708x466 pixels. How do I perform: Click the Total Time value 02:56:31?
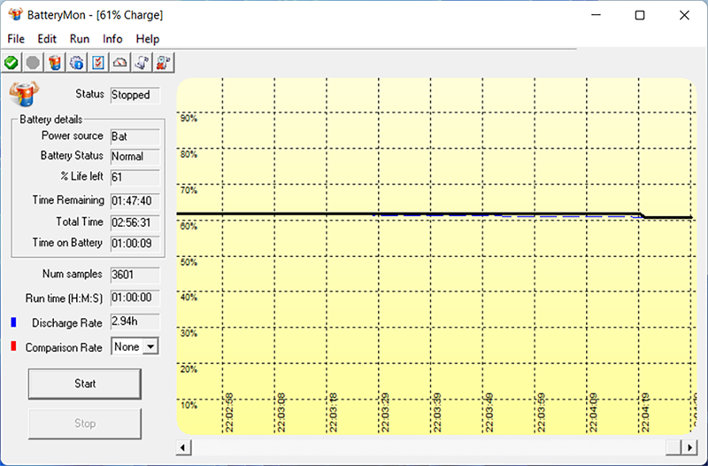click(x=135, y=222)
